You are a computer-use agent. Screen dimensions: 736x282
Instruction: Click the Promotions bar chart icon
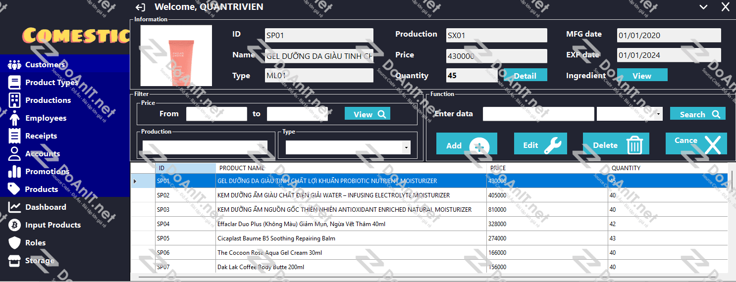click(14, 172)
